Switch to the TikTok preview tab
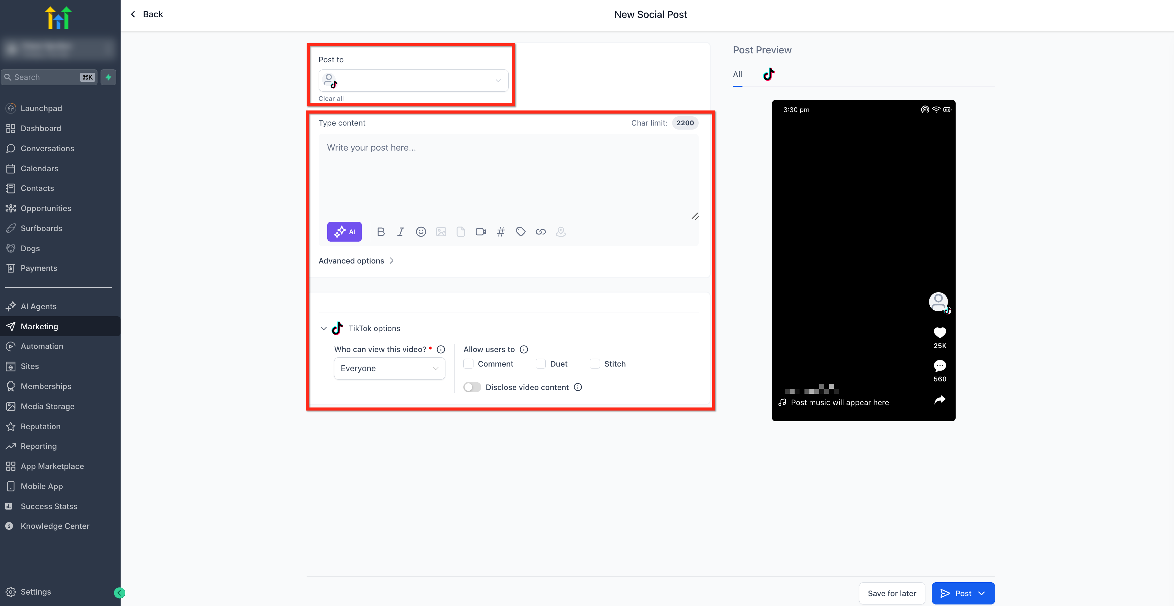 point(768,74)
